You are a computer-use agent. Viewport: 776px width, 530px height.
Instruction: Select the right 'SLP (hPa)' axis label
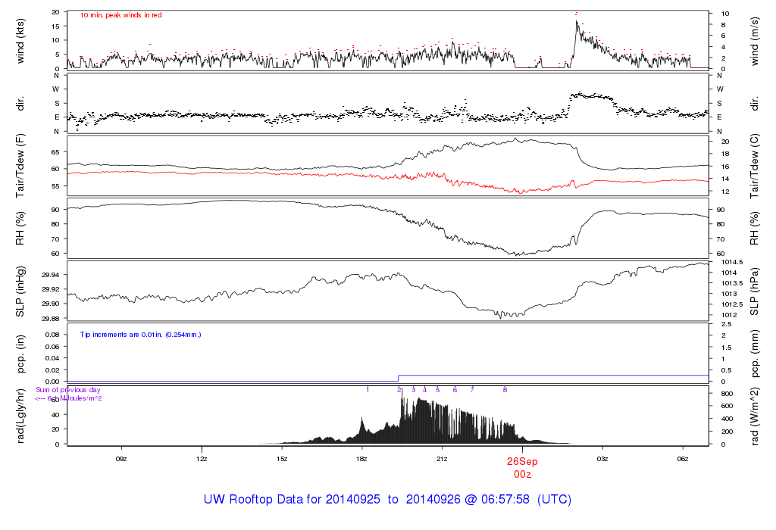pos(755,291)
